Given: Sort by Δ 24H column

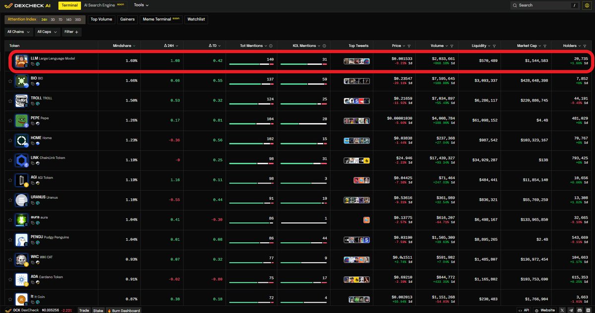Looking at the screenshot, I should 171,45.
